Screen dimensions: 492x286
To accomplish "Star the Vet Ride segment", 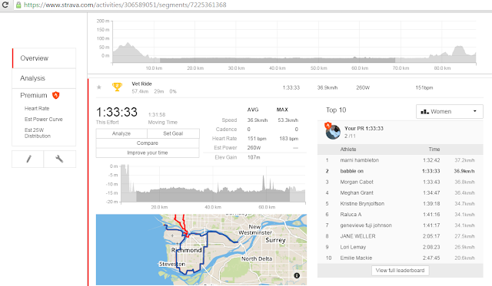I will tap(99, 87).
